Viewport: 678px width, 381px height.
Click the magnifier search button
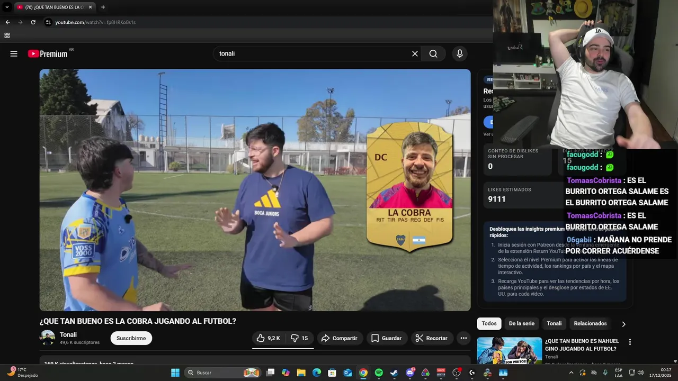pos(433,53)
